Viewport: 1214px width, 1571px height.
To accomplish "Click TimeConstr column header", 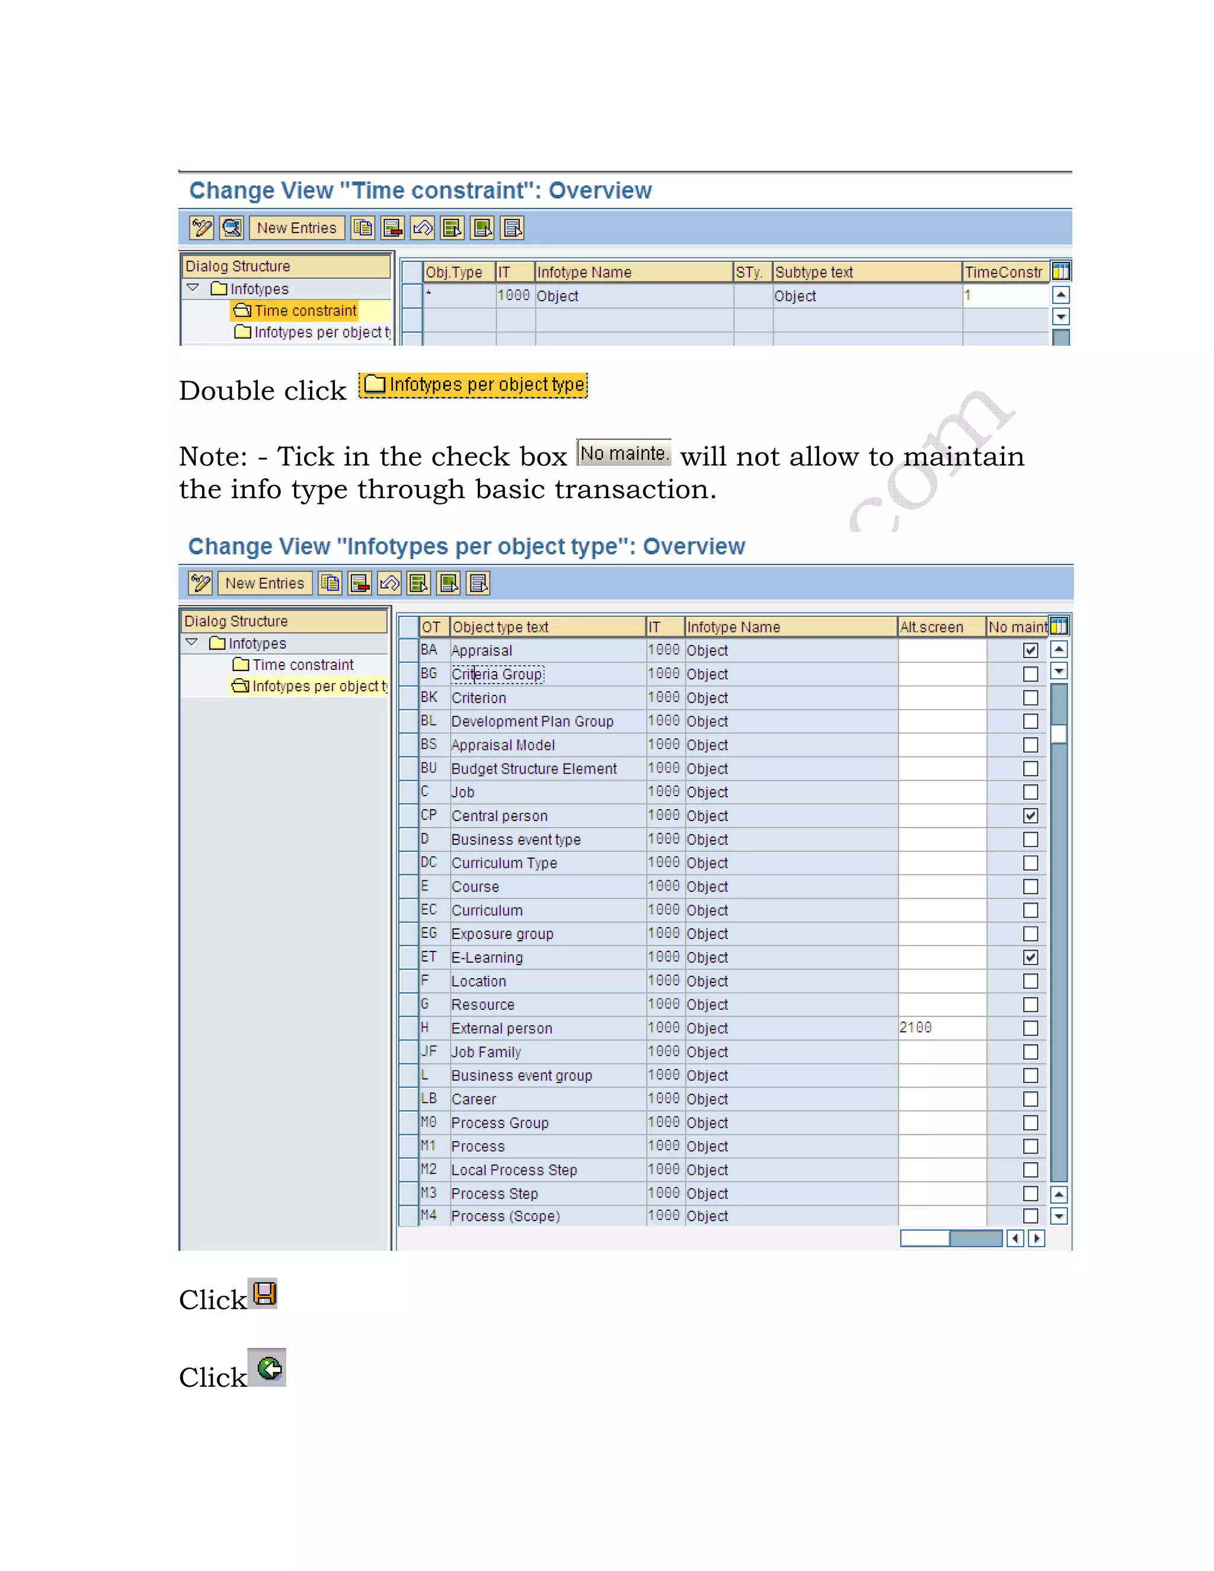I will [1005, 272].
